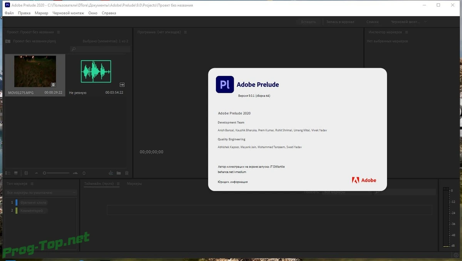The image size is (462, 261).
Task: Open sort order icon in Project panel
Action: pos(84,173)
